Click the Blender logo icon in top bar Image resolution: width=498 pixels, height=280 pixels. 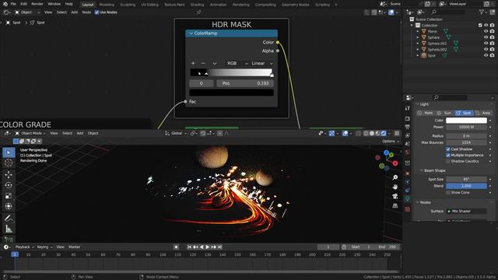click(x=5, y=4)
